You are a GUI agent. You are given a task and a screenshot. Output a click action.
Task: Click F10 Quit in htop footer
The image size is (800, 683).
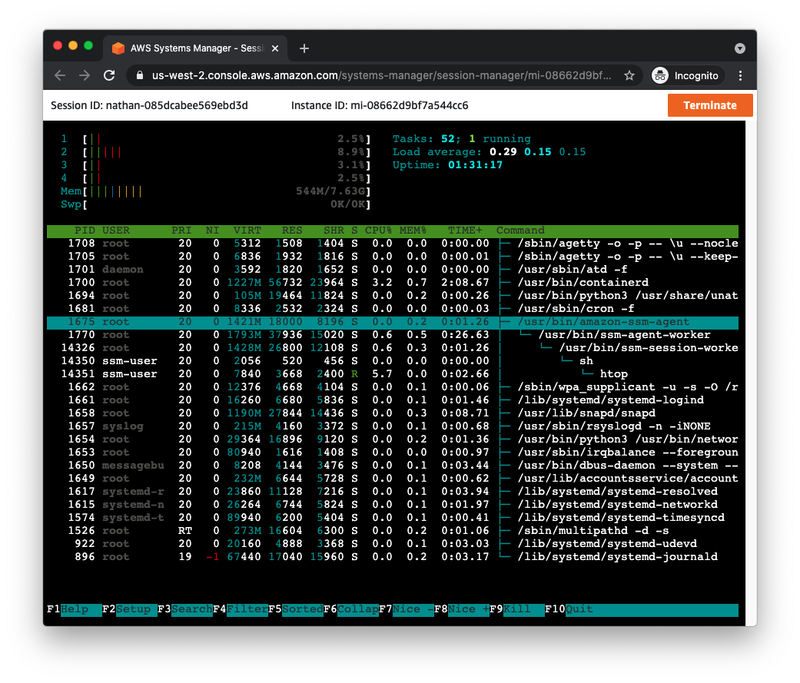579,609
